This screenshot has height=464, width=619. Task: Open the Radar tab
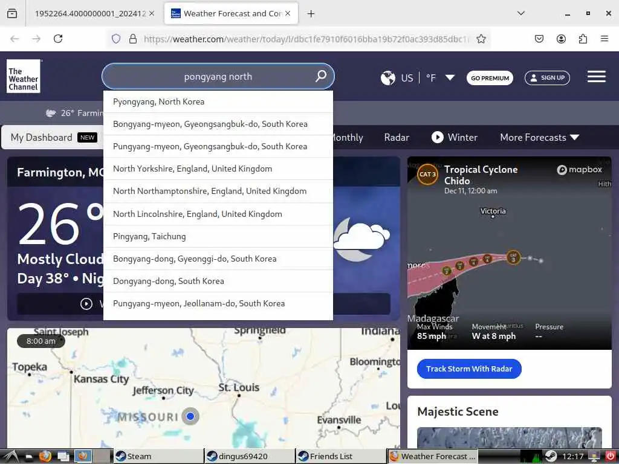pos(397,137)
